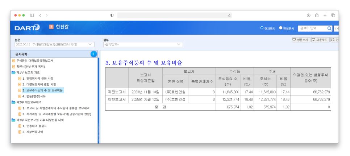Click the 증 감 row label
This screenshot has height=156, width=350.
pyautogui.click(x=160, y=107)
